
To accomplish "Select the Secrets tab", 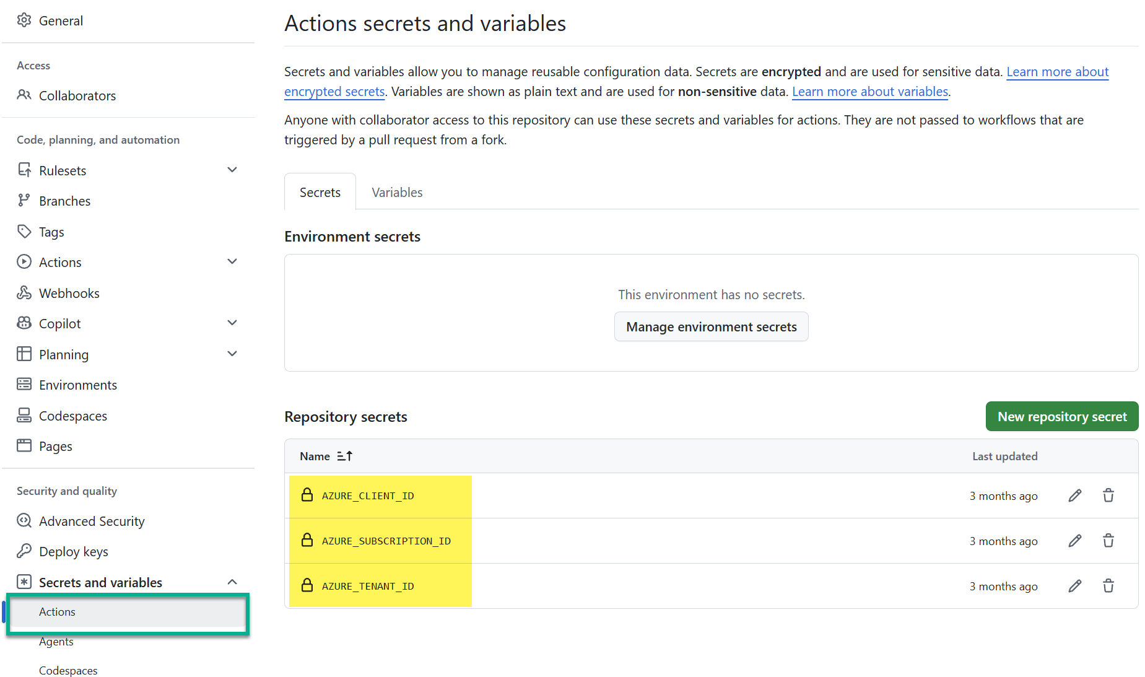I will [320, 192].
